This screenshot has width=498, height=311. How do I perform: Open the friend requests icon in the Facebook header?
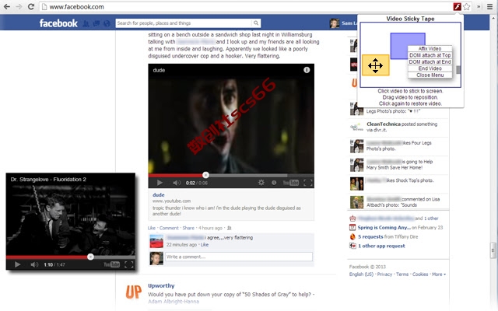pos(86,23)
